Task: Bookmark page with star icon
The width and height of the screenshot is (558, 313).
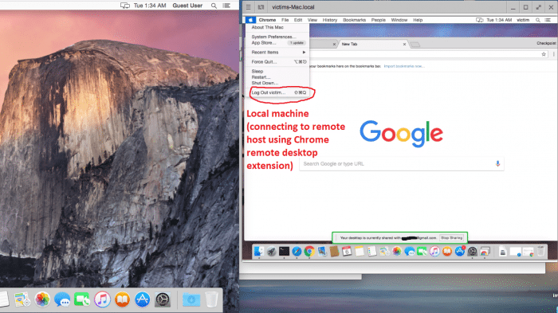Action: click(x=544, y=54)
